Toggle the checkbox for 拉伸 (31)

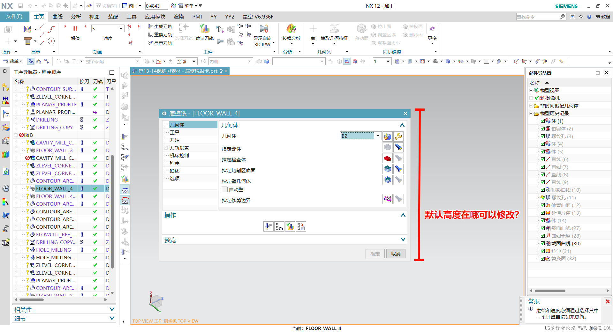pos(543,251)
